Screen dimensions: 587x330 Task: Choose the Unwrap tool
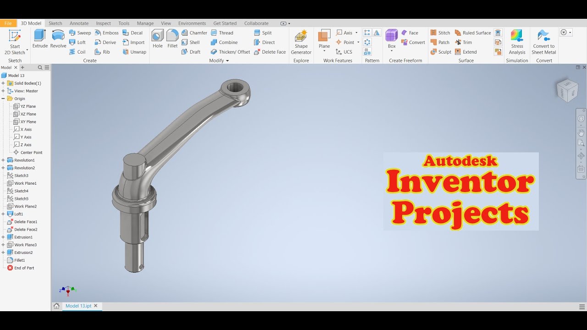[x=134, y=52]
